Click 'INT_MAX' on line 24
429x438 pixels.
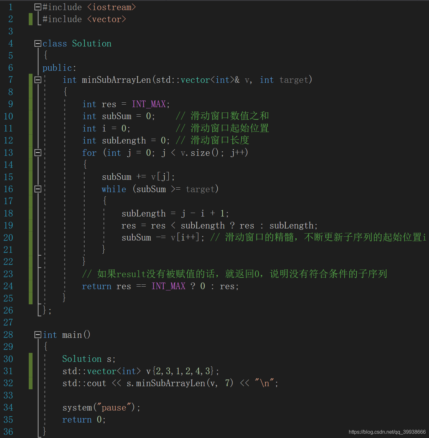click(168, 286)
